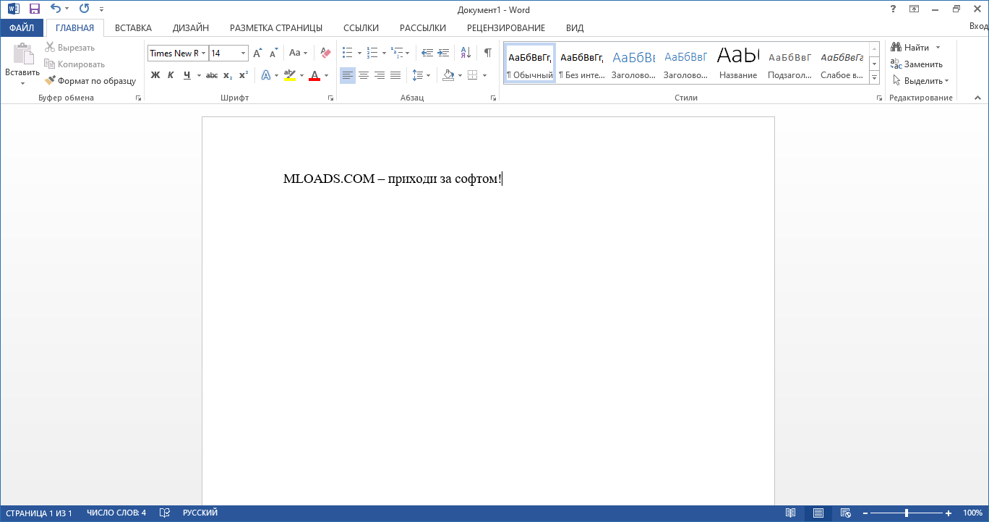Decrease font size with shrink font icon
The width and height of the screenshot is (989, 522).
point(273,53)
